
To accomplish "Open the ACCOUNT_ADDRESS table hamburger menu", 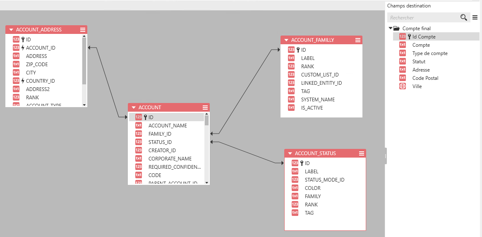I will (83, 30).
